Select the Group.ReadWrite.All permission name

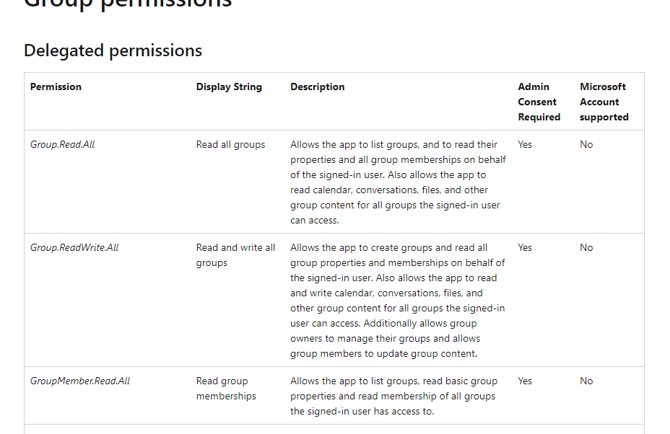click(x=74, y=247)
